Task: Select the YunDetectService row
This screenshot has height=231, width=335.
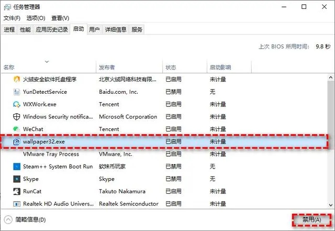Action: coord(164,92)
